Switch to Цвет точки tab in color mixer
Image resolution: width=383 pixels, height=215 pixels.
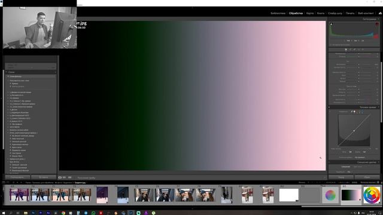[358, 167]
